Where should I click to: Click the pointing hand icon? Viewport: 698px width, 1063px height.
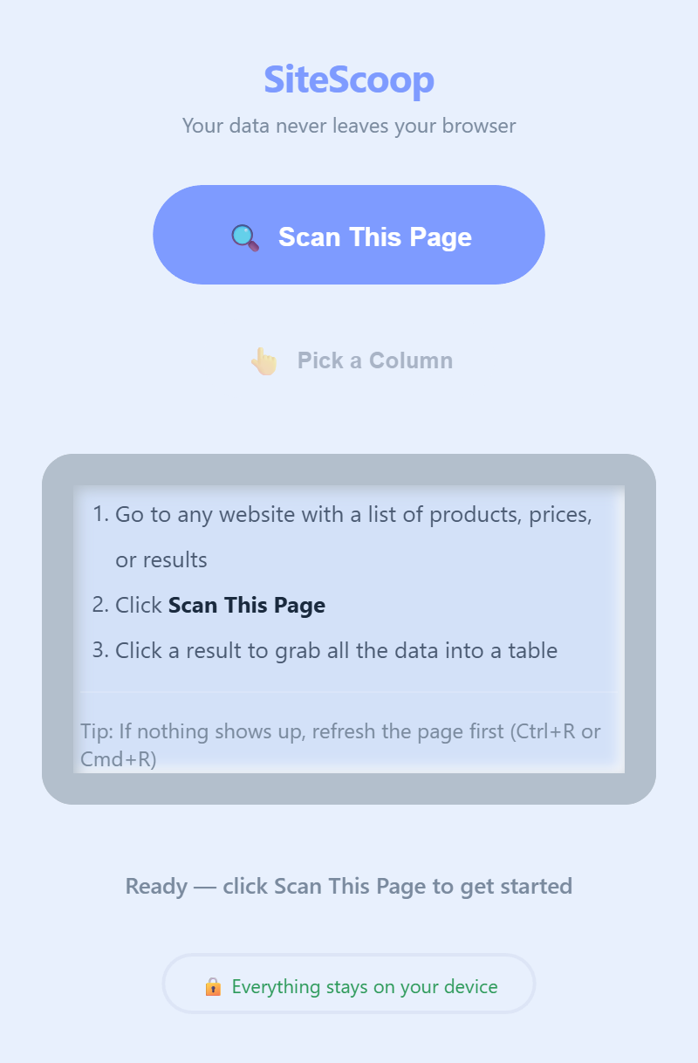(x=263, y=360)
